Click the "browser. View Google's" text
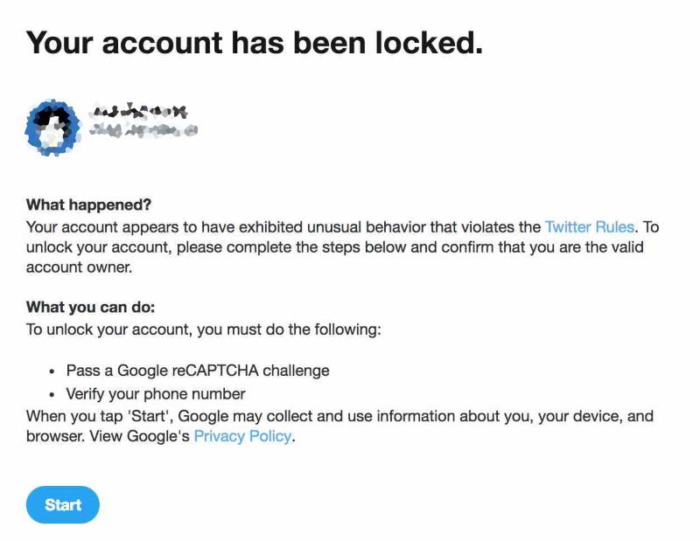Viewport: 700px width, 541px height. 108,436
